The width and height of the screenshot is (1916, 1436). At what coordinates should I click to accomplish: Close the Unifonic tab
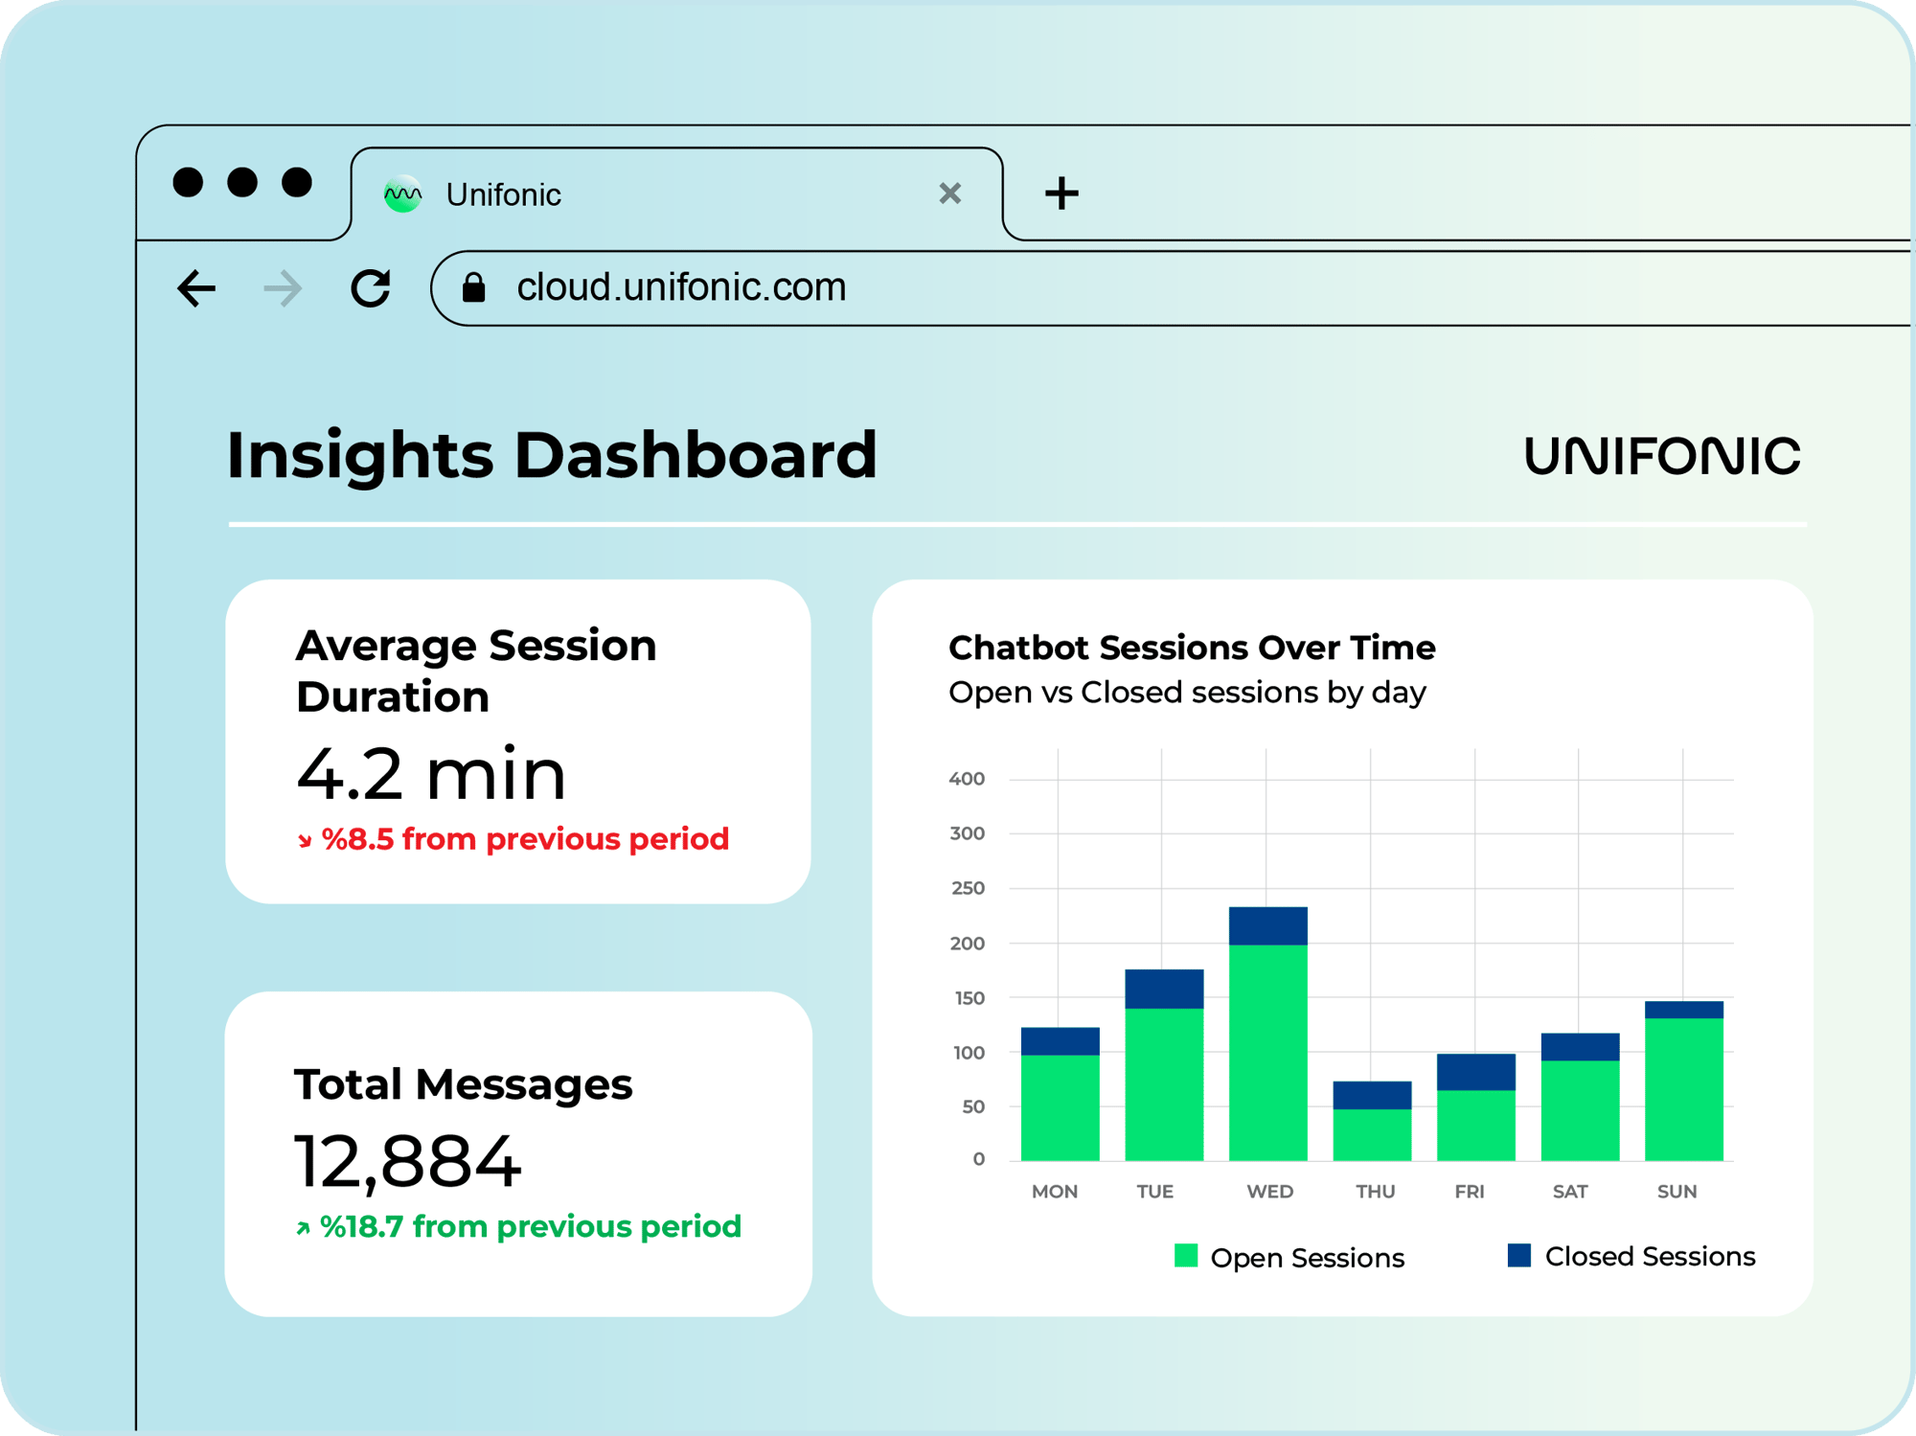949,194
